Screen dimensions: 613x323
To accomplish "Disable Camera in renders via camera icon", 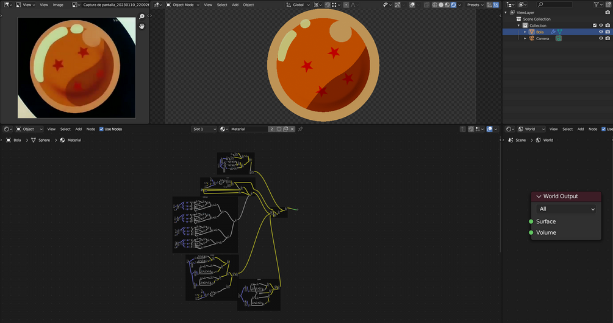I will coord(608,38).
